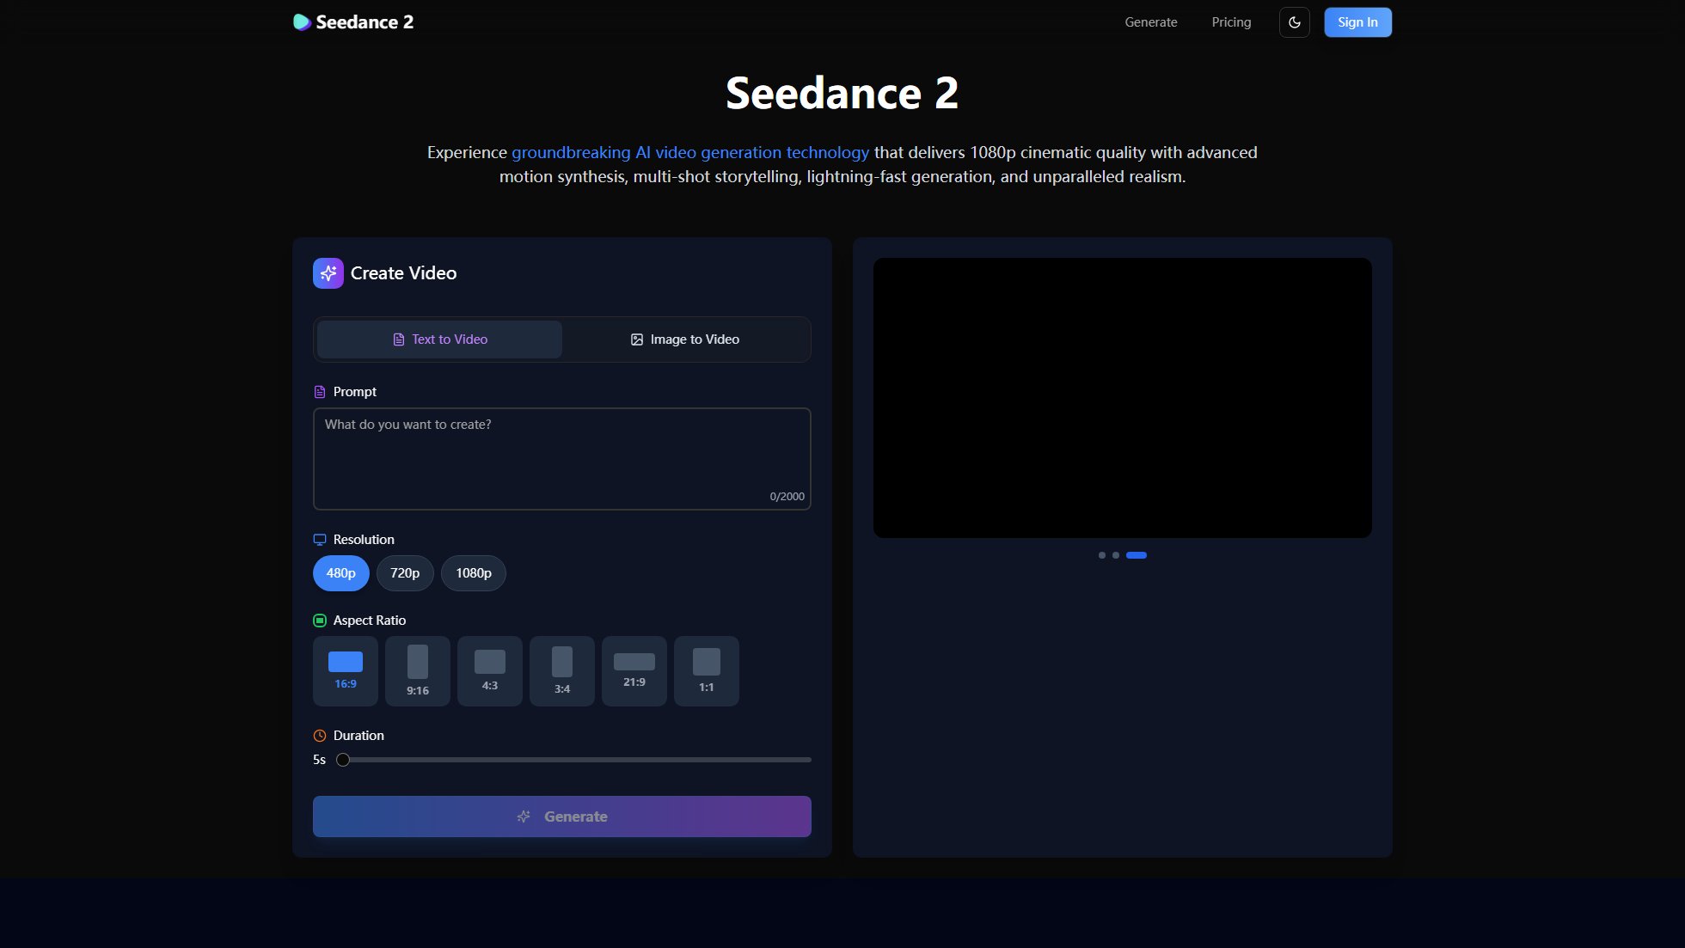
Task: Toggle dark mode with the moon icon
Action: pos(1294,22)
